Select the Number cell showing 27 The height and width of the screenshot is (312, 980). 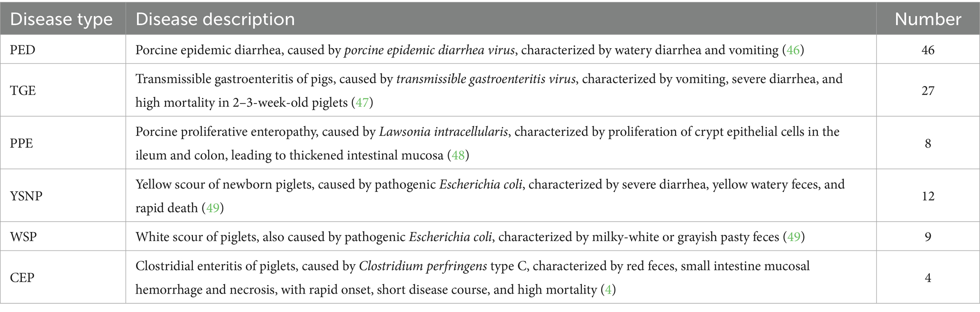[927, 90]
